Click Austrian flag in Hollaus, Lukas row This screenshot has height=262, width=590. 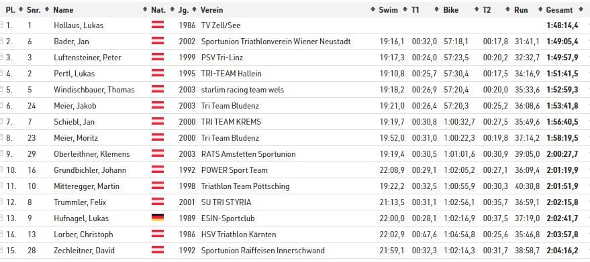pos(158,25)
